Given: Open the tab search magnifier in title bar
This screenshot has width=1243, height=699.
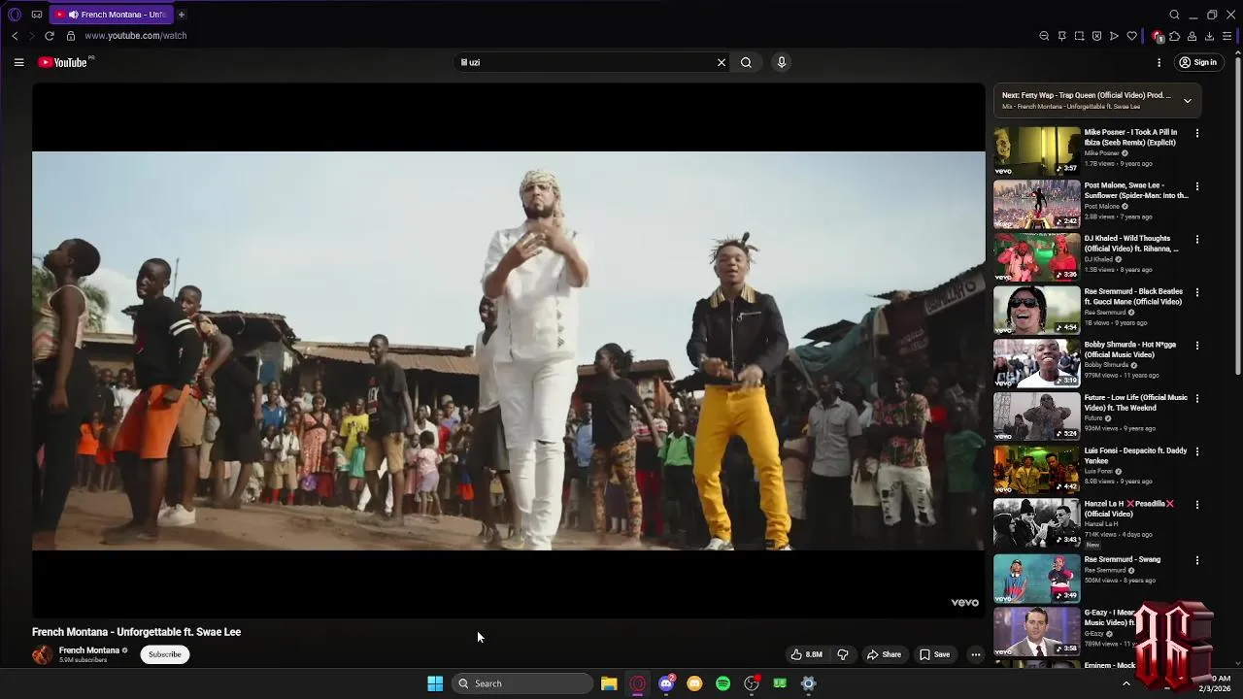Looking at the screenshot, I should pyautogui.click(x=1174, y=15).
